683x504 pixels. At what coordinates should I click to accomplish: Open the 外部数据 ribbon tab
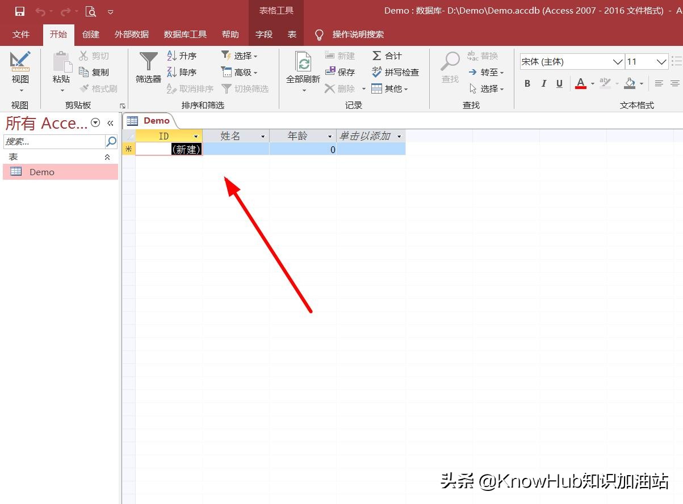point(132,35)
